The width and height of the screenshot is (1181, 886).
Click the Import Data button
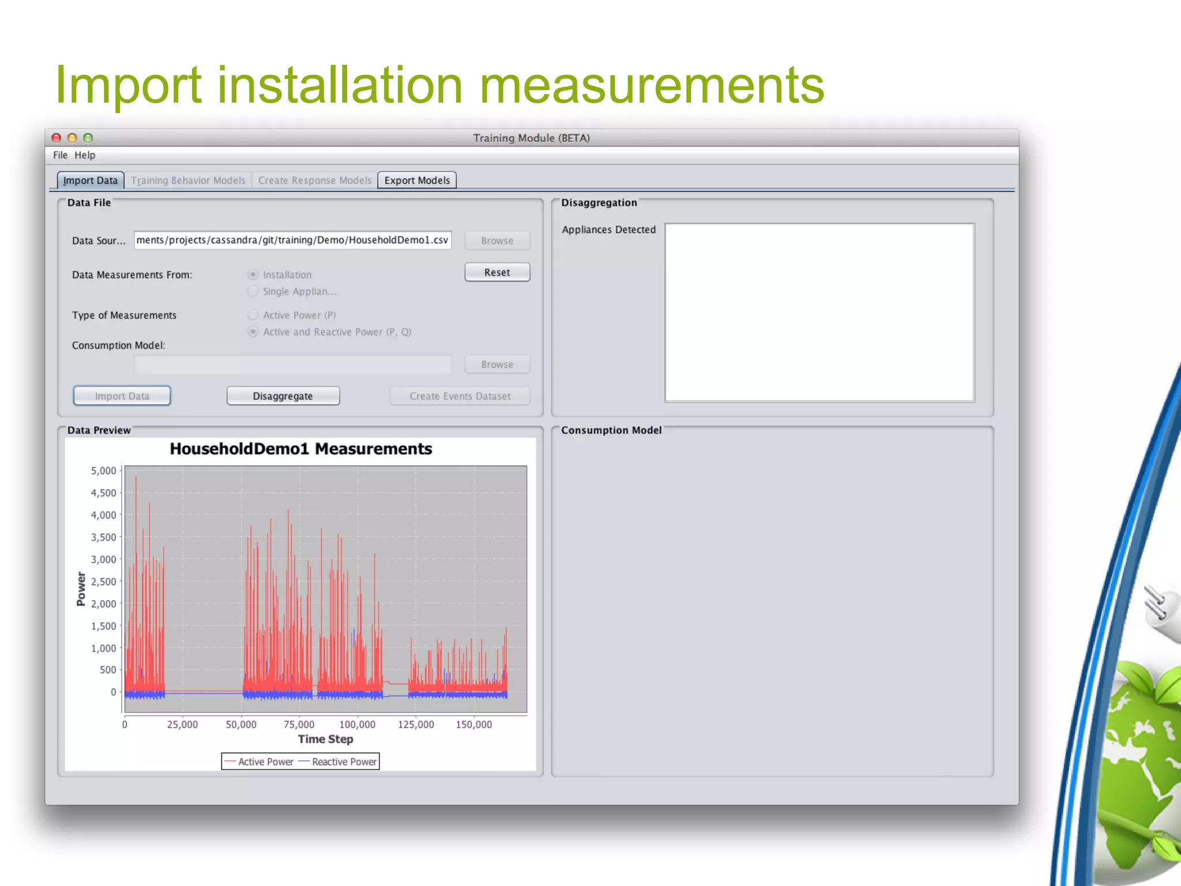coord(122,396)
